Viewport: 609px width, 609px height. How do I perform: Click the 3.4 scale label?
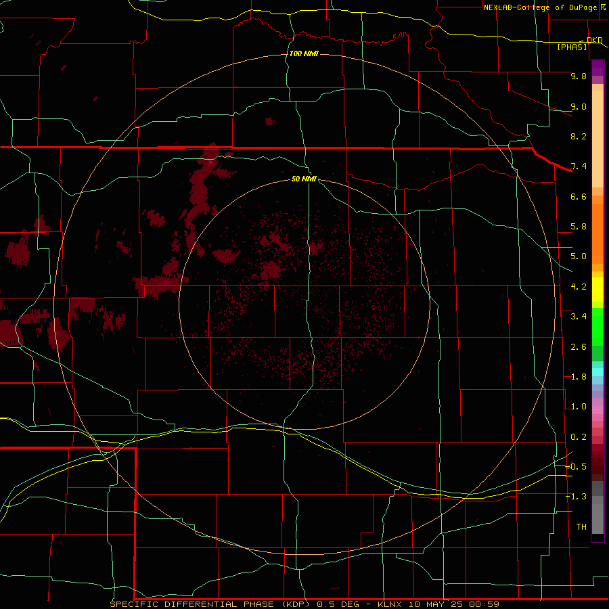click(x=579, y=317)
